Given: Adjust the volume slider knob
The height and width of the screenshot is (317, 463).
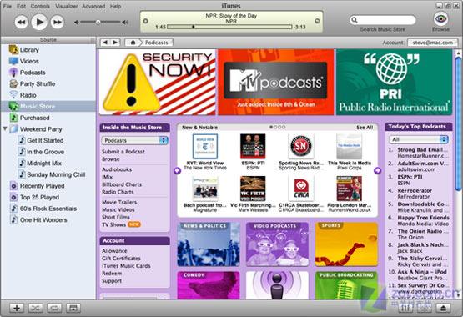Looking at the screenshot, I should pos(98,23).
